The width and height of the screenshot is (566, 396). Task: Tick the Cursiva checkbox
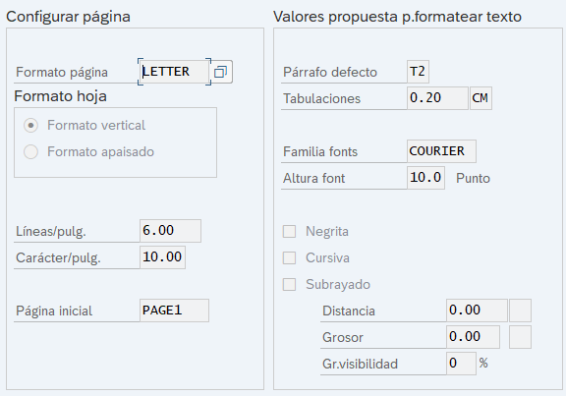click(x=289, y=258)
